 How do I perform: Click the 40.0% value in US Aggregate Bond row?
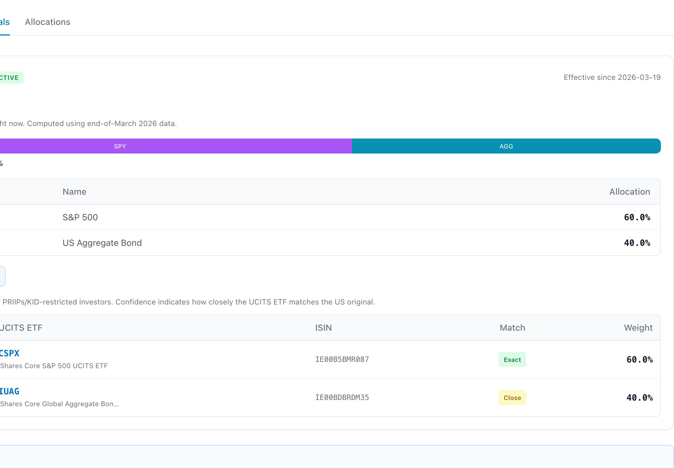click(x=637, y=243)
